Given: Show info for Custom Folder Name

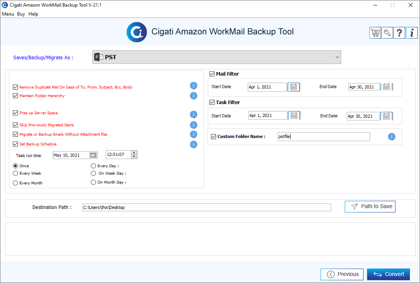Looking at the screenshot, I should coord(392,137).
